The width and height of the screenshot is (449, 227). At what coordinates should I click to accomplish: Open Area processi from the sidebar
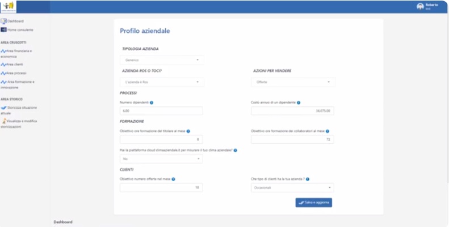click(17, 73)
